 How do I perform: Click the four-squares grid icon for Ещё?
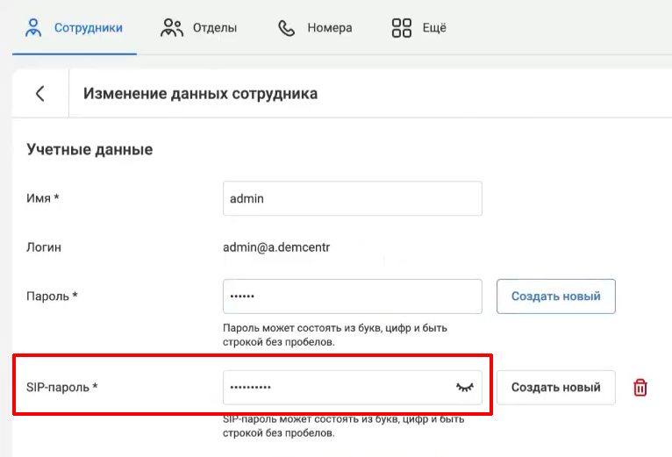402,27
